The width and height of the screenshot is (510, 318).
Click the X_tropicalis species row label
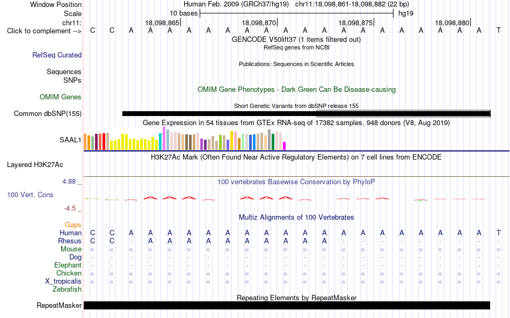pyautogui.click(x=63, y=281)
